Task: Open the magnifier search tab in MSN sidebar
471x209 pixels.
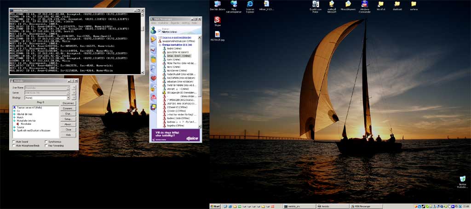Action: coord(154,68)
